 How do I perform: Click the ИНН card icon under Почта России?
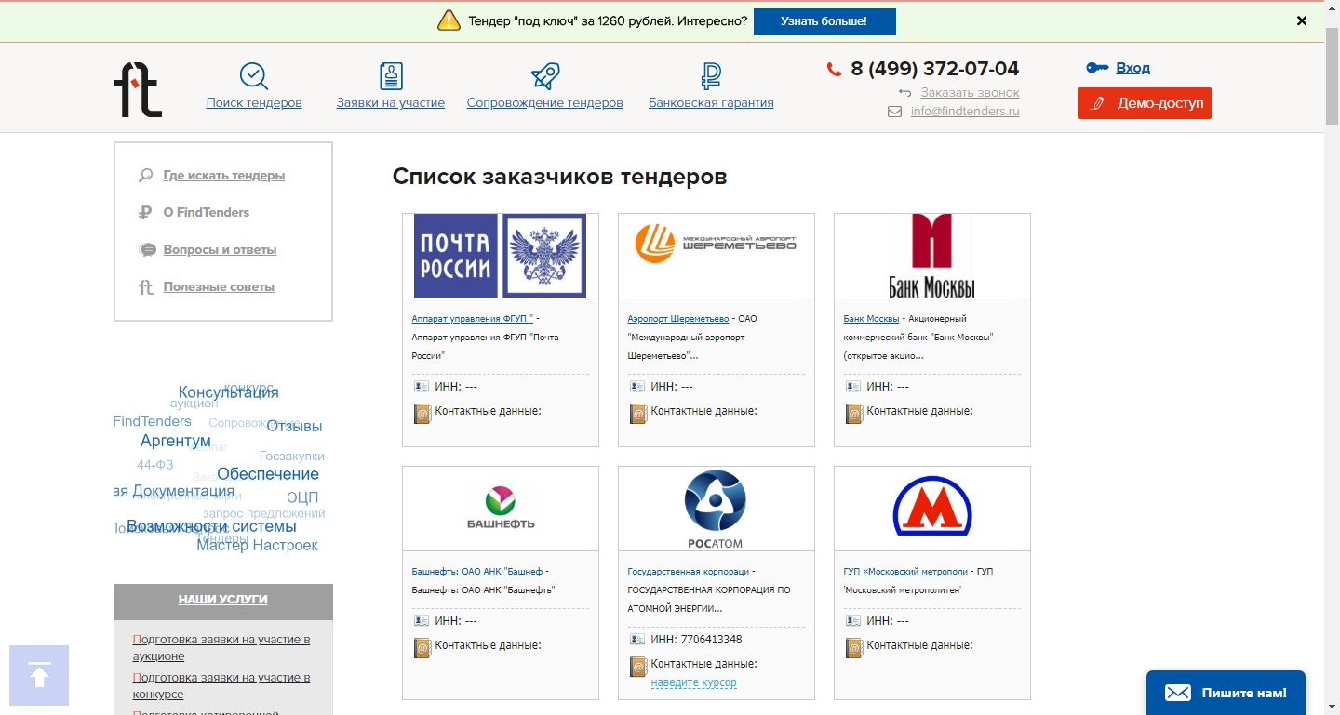coord(422,387)
